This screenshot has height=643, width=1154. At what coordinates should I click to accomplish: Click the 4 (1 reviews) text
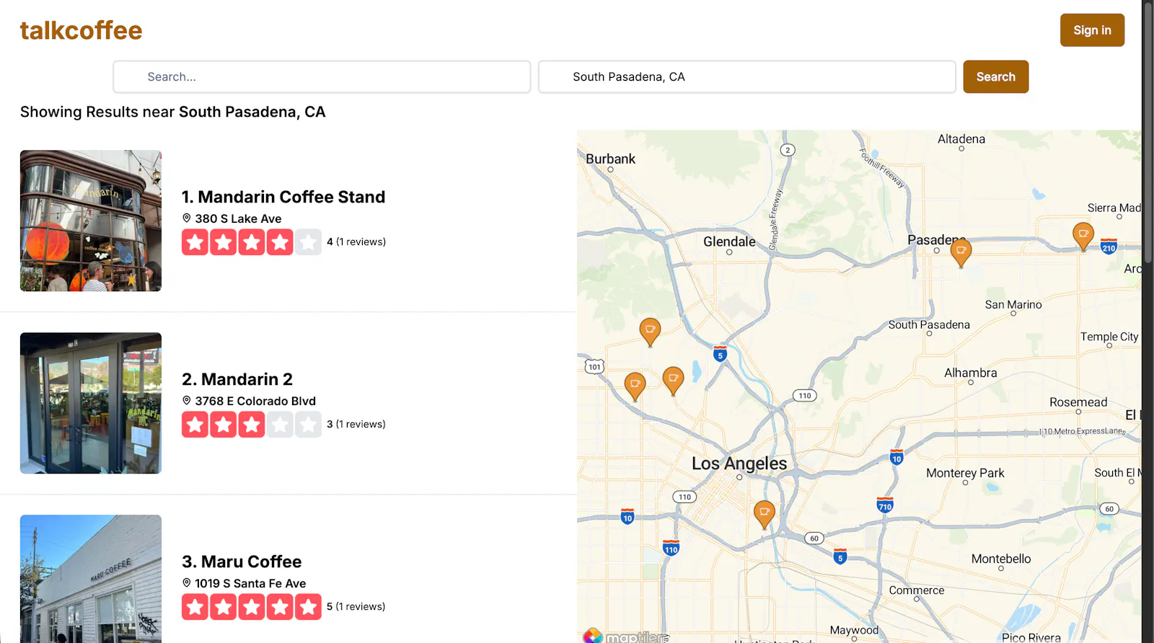[x=356, y=241]
